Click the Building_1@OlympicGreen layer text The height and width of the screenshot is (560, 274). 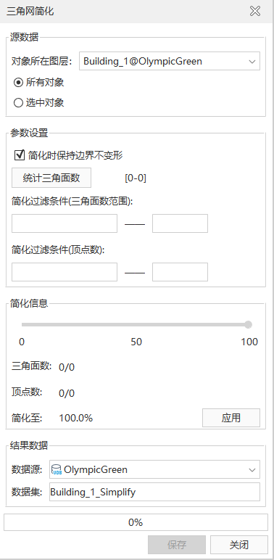tap(143, 61)
